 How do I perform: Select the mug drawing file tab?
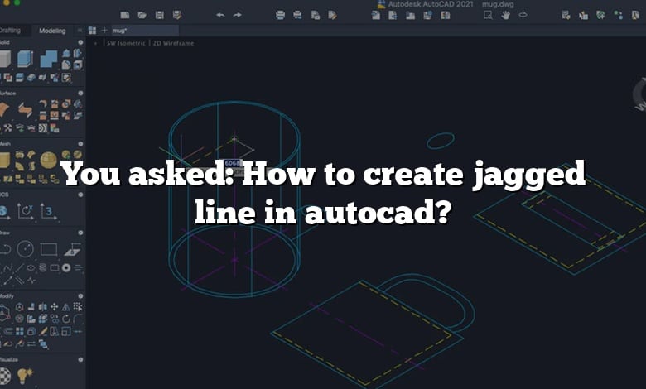tap(144, 31)
